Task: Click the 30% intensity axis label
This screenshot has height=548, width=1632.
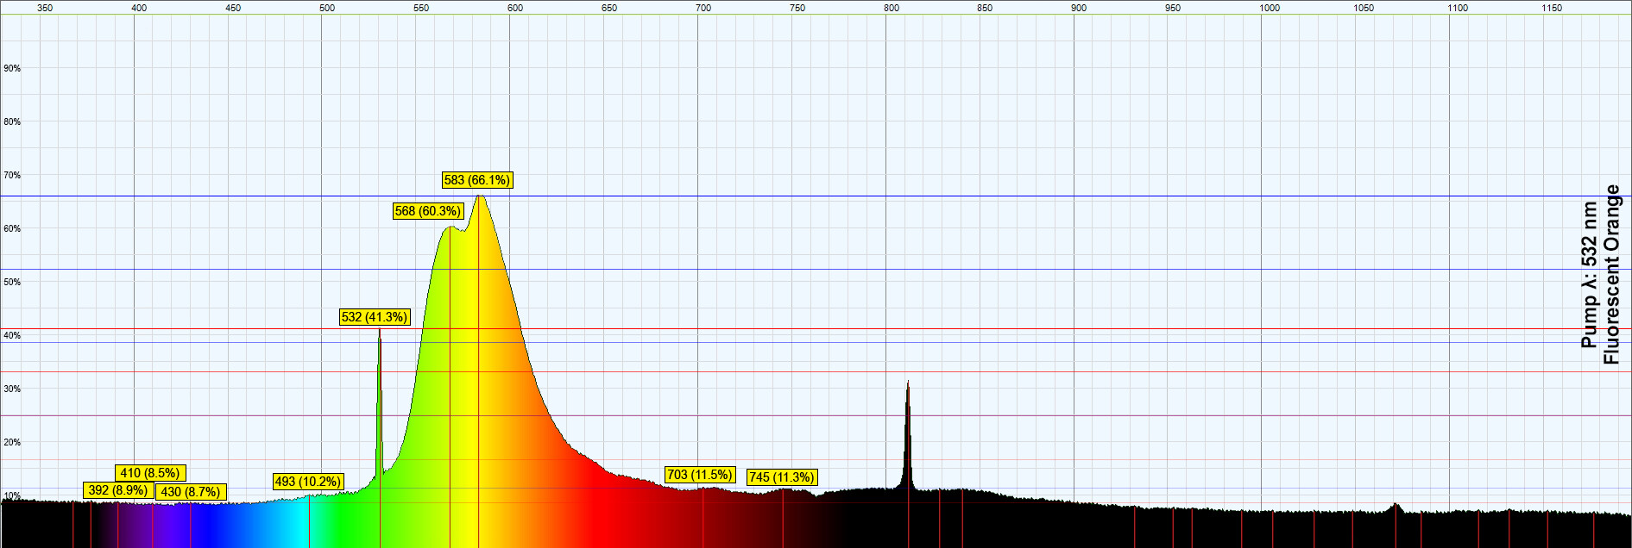Action: pos(12,389)
